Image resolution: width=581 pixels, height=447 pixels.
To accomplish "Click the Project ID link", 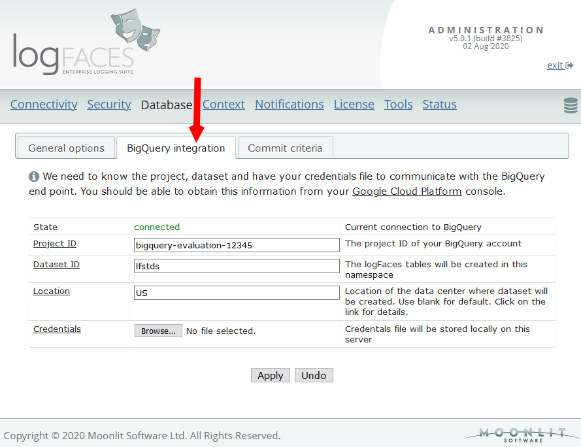I will click(x=55, y=244).
